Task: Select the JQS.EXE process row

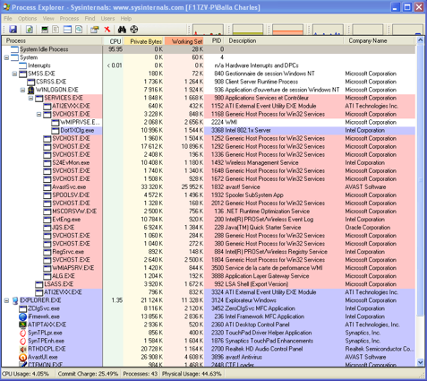Action: point(209,228)
